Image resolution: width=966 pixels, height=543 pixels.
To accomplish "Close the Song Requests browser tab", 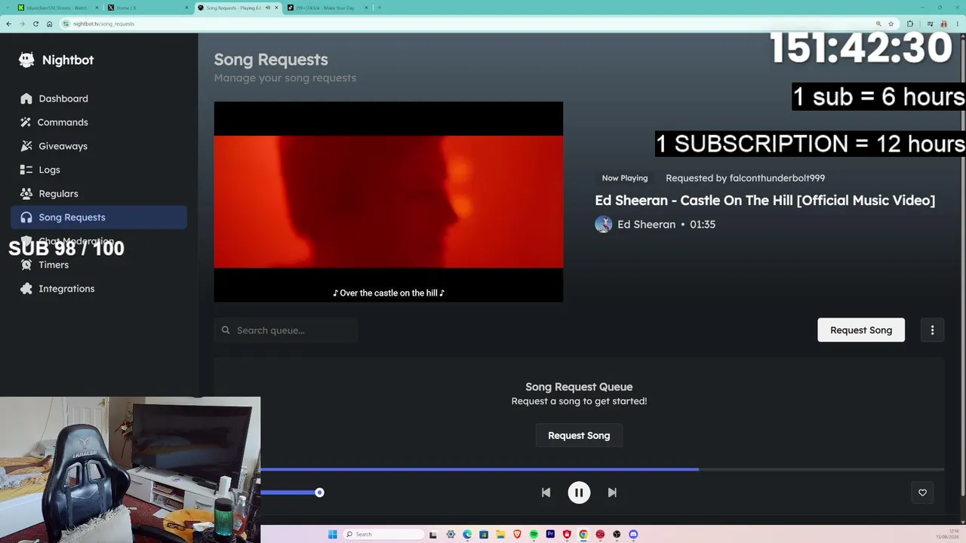I will pyautogui.click(x=276, y=8).
